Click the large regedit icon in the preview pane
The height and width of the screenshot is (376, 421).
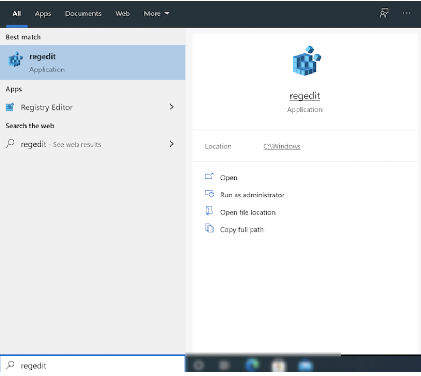coord(306,61)
